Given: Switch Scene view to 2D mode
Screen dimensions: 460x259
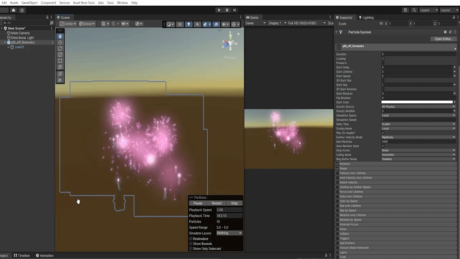Looking at the screenshot, I should [x=180, y=24].
